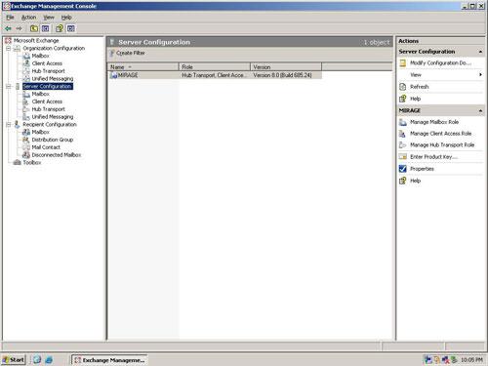Select Recipient Configuration in the tree
This screenshot has height=366, width=488.
pyautogui.click(x=50, y=124)
